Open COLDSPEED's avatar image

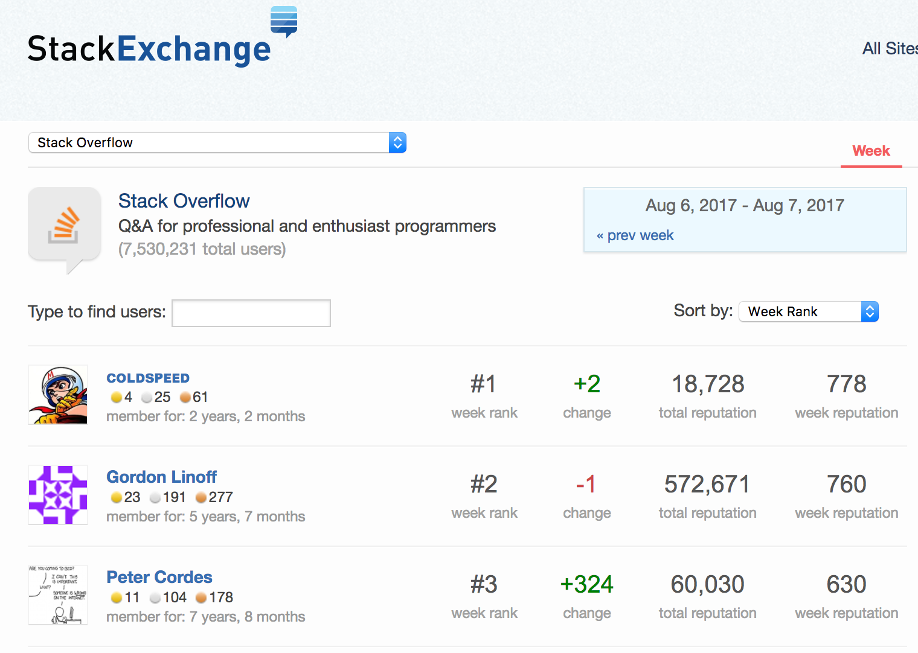point(58,395)
